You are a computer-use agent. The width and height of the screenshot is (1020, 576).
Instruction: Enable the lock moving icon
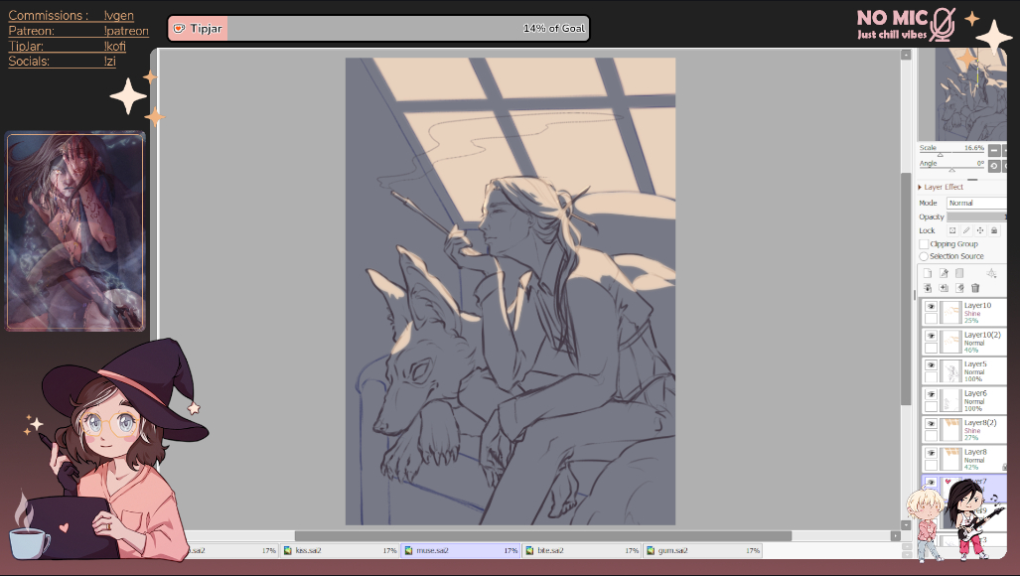coord(980,230)
